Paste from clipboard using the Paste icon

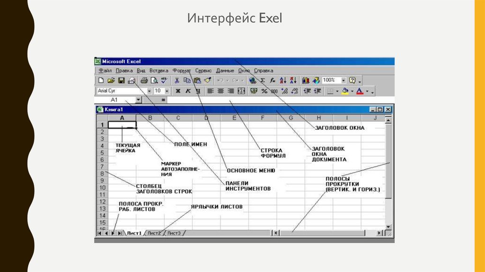197,81
